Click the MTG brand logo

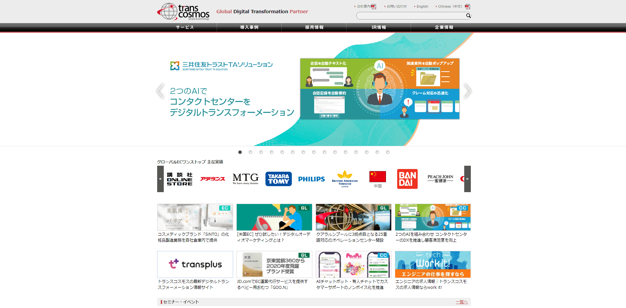(245, 179)
